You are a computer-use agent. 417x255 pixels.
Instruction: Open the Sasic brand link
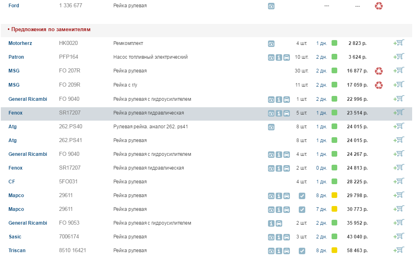pos(15,237)
